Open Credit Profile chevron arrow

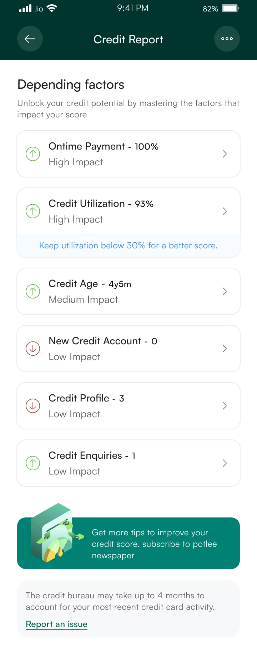[x=225, y=406]
